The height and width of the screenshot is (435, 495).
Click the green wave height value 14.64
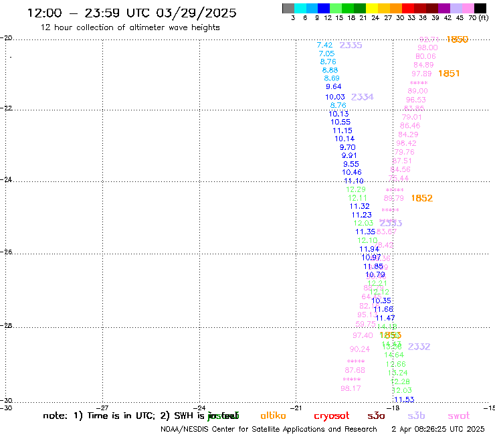coord(394,355)
